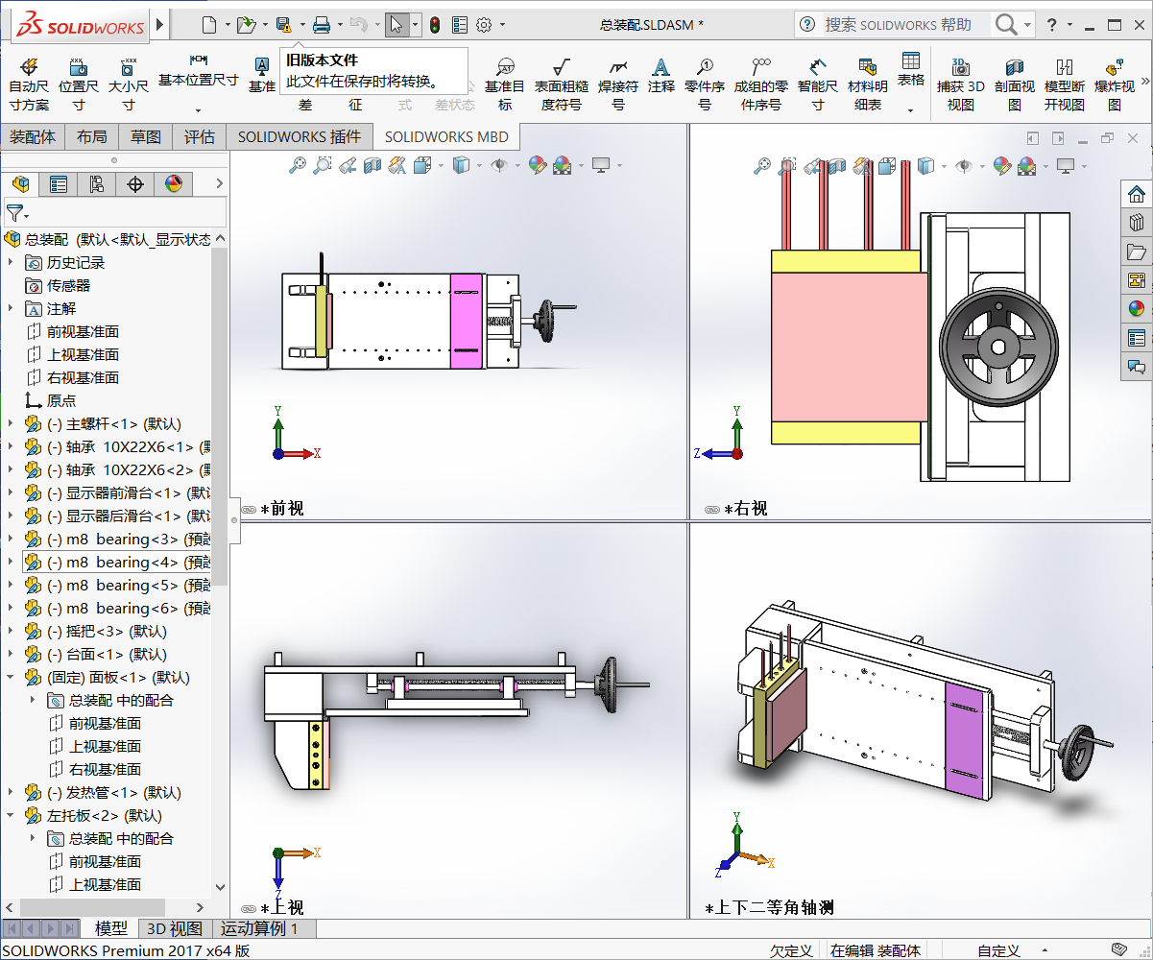Viewport: 1153px width, 960px height.
Task: Toggle section view in the 前视 pane toolbar
Action: tap(372, 165)
